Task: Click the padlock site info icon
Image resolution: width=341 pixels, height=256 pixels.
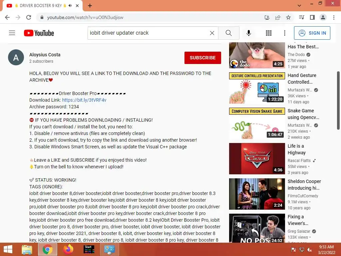Action: (42, 17)
